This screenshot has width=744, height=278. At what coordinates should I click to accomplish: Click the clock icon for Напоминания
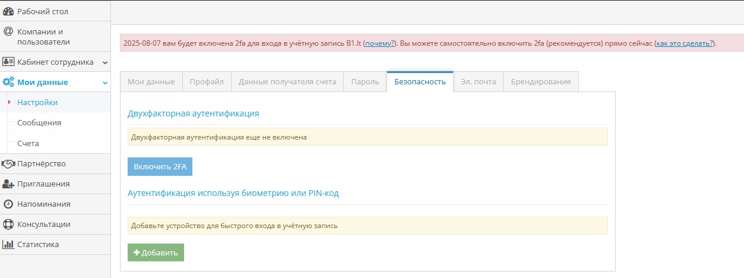[x=8, y=204]
